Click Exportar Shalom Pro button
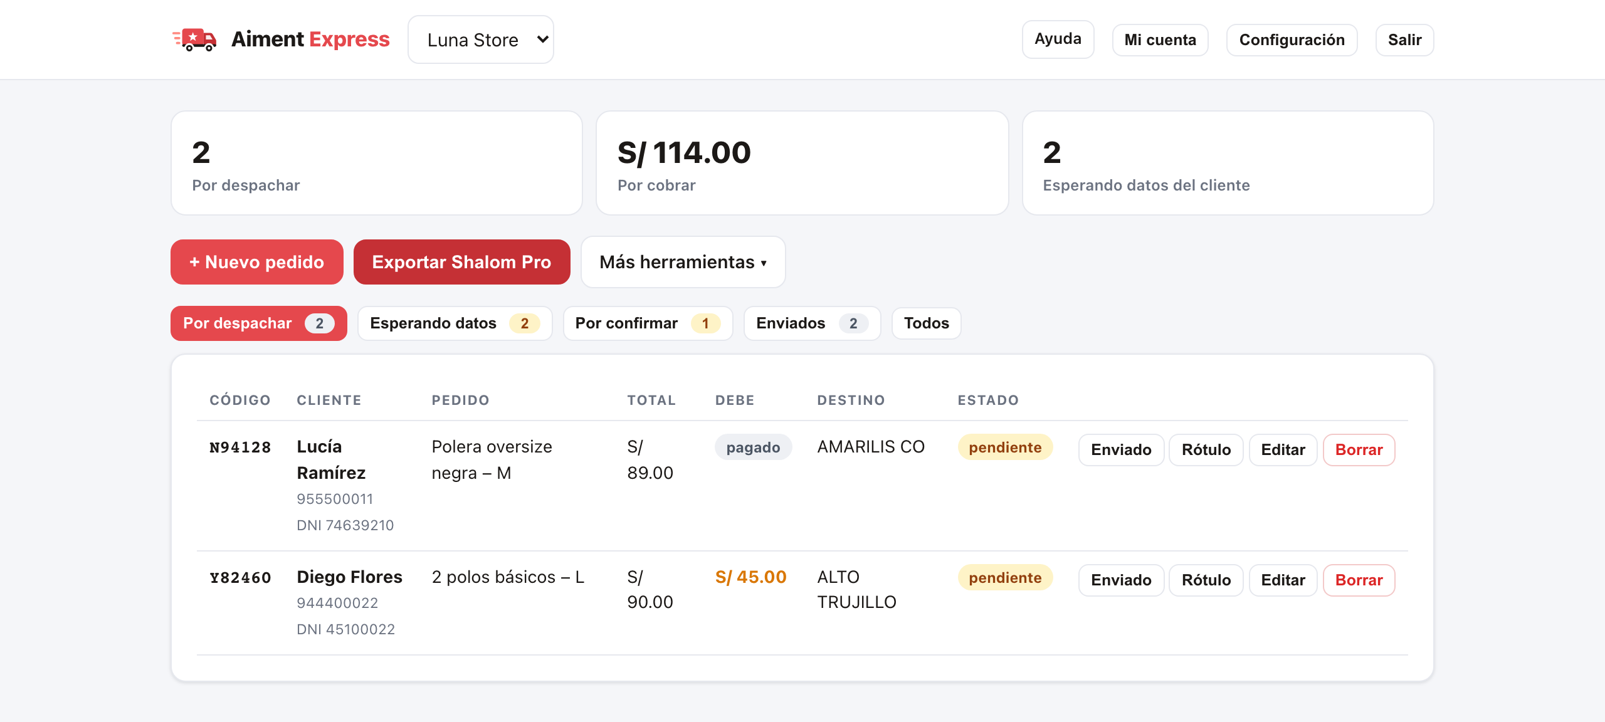1605x722 pixels. click(x=461, y=262)
